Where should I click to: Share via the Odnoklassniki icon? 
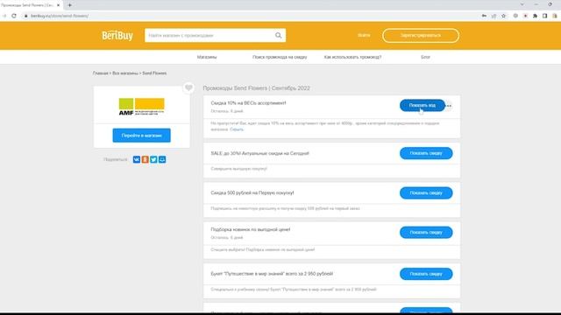(145, 159)
